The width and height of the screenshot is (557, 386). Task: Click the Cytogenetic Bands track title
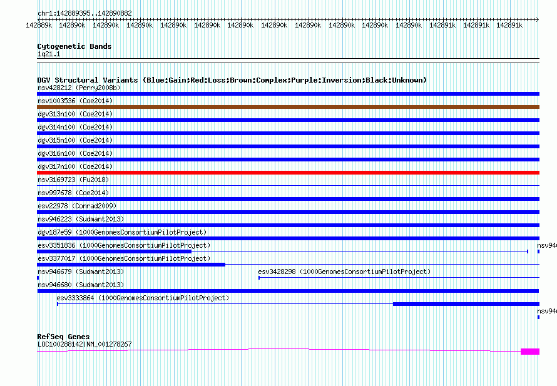pyautogui.click(x=74, y=46)
